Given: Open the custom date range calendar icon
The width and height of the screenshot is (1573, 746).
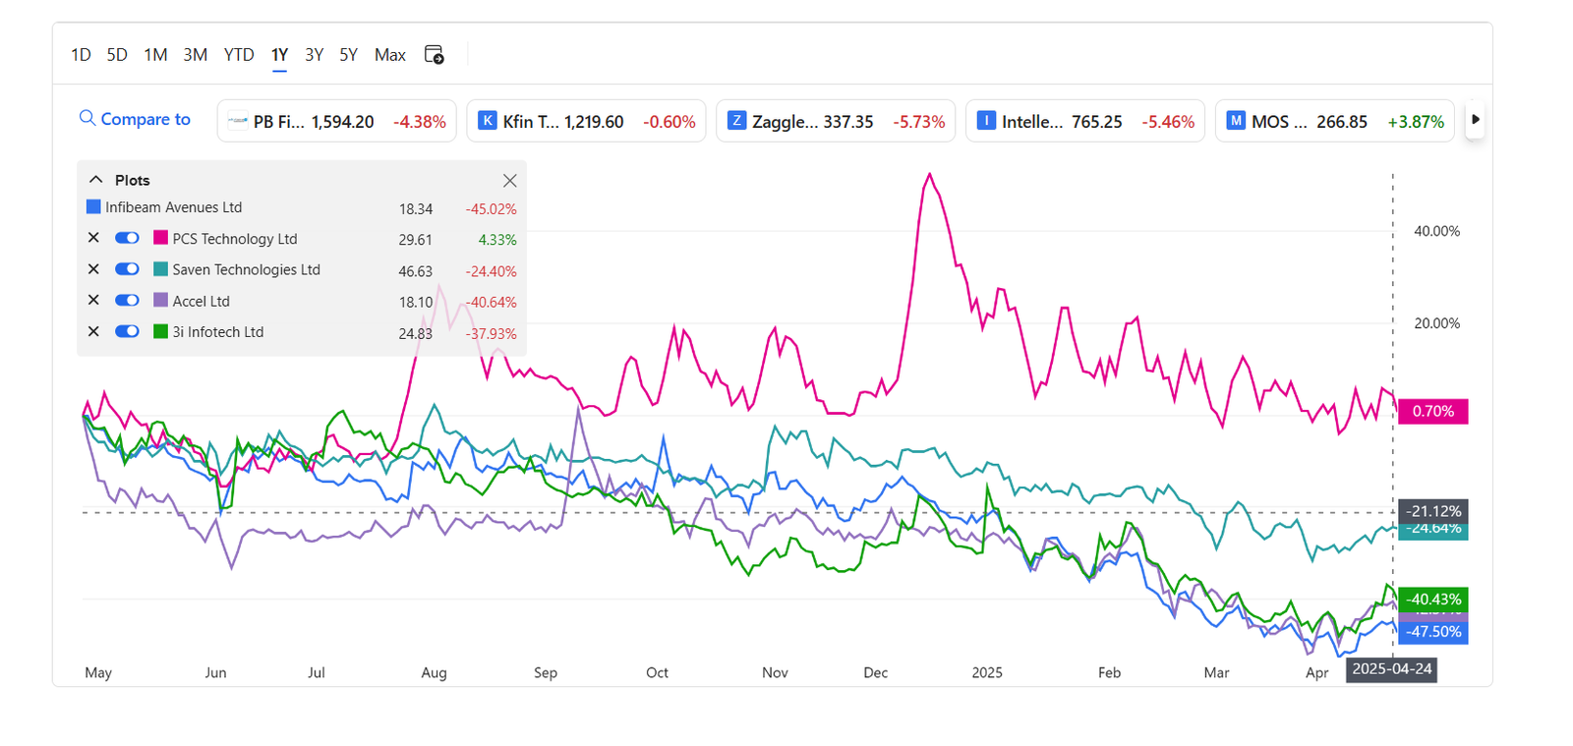Looking at the screenshot, I should click(x=434, y=55).
